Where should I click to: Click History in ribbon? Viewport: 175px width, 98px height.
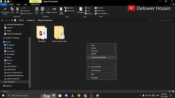(x=89, y=14)
